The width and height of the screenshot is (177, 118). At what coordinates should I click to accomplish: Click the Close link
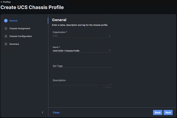point(56,112)
